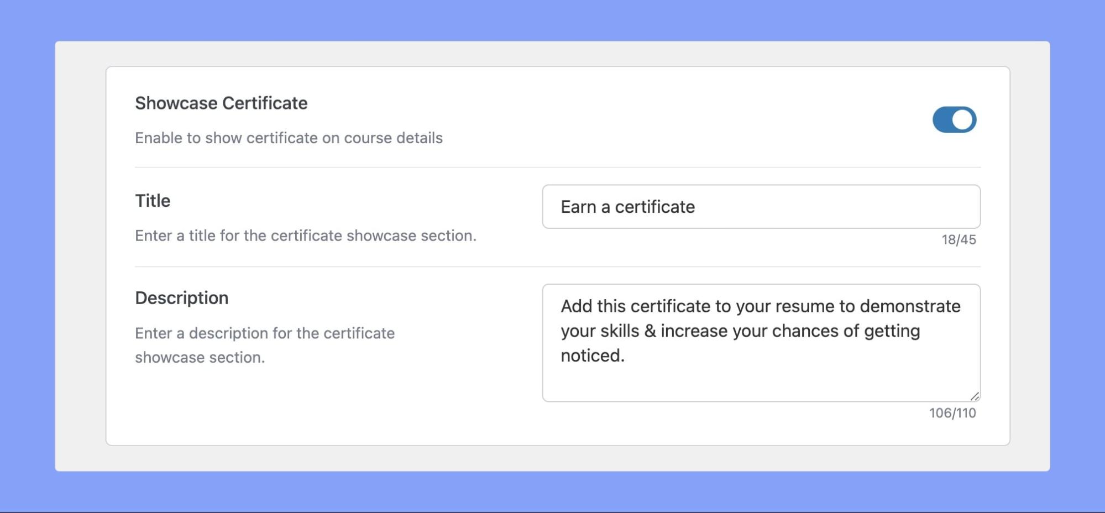The height and width of the screenshot is (513, 1105).
Task: Click the 18/45 character counter
Action: [x=959, y=240]
